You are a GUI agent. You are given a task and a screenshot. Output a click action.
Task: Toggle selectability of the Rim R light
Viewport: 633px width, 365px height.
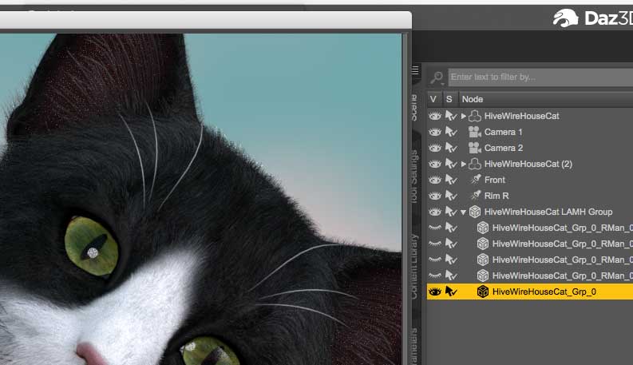450,196
